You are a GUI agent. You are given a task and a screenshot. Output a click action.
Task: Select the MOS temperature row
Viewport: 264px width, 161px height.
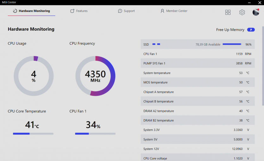[198, 83]
